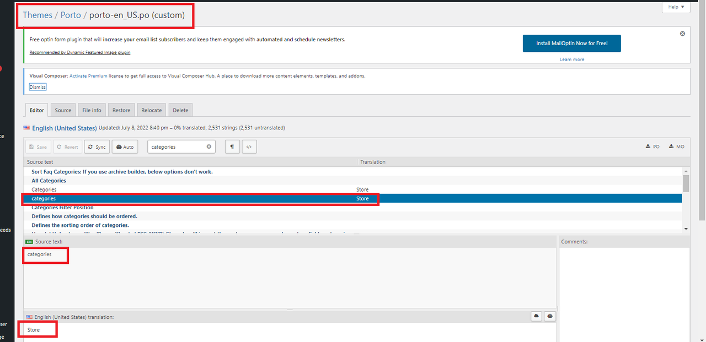
Task: Select the 'All Categories' string row
Action: click(x=353, y=181)
